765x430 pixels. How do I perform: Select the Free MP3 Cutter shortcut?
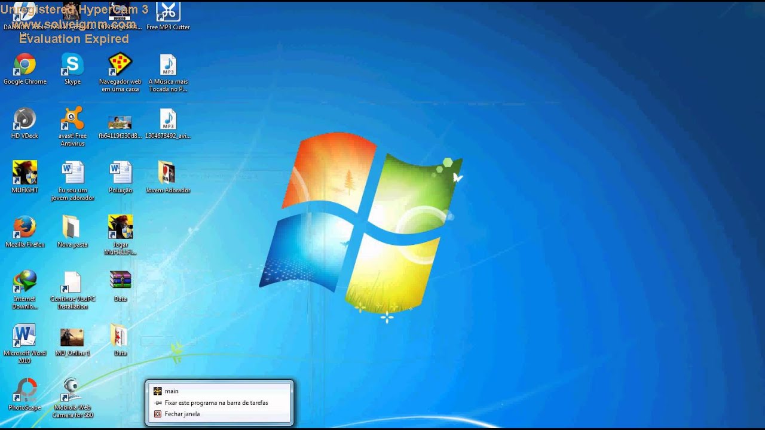[168, 16]
